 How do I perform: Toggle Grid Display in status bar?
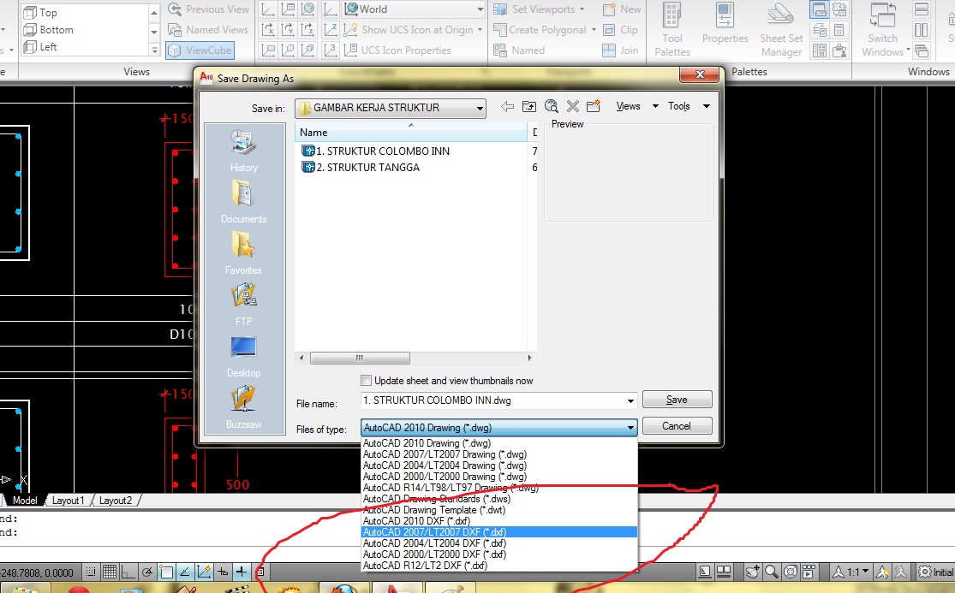click(110, 572)
